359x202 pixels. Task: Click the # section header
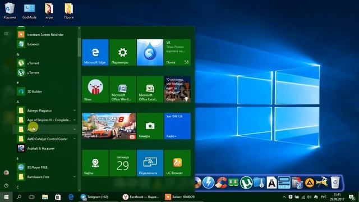pyautogui.click(x=18, y=82)
